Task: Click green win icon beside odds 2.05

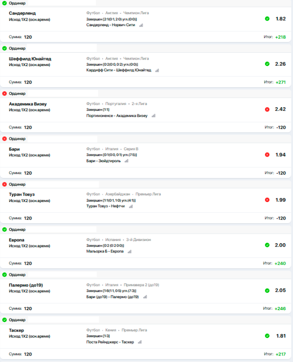Action: (x=267, y=290)
